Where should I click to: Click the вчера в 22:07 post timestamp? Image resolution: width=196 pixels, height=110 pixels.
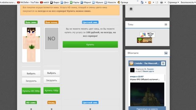coord(137,76)
